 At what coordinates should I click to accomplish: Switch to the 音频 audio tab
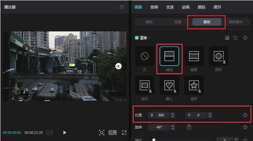(154, 7)
